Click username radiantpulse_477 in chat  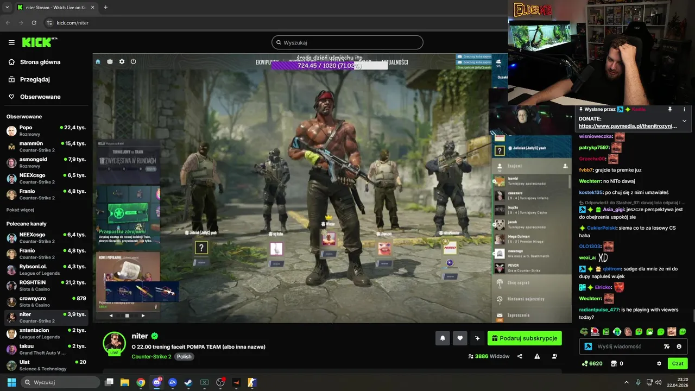click(x=599, y=310)
